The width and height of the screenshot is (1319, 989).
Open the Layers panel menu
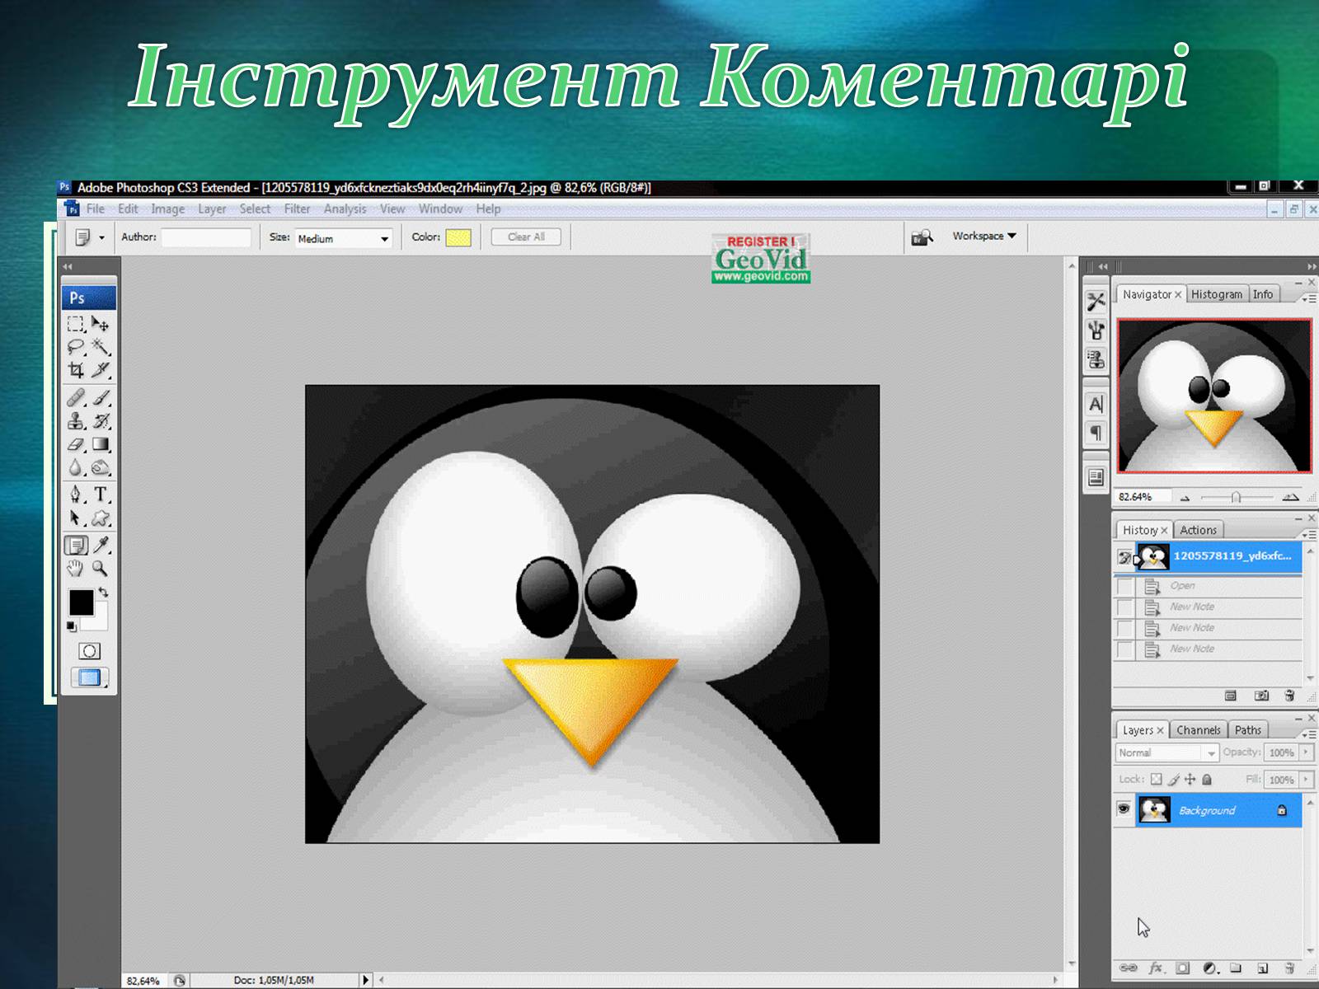coord(1308,734)
